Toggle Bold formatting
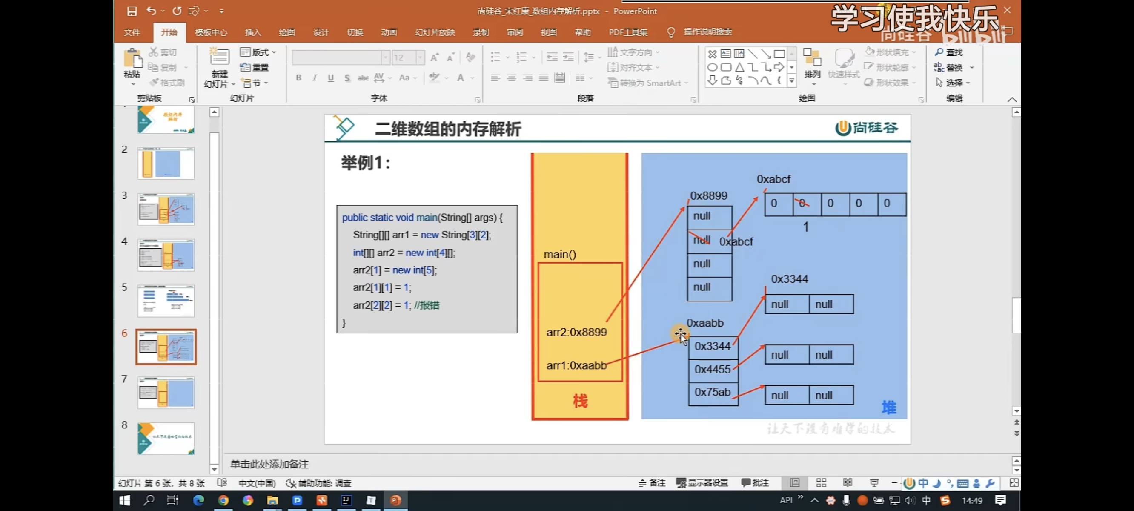The width and height of the screenshot is (1134, 511). pos(298,78)
